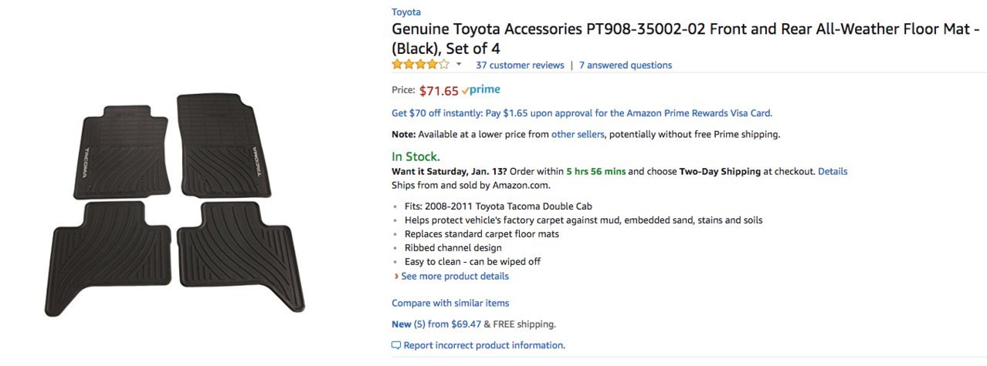The width and height of the screenshot is (987, 366).
Task: Report incorrect product information
Action: pyautogui.click(x=484, y=345)
